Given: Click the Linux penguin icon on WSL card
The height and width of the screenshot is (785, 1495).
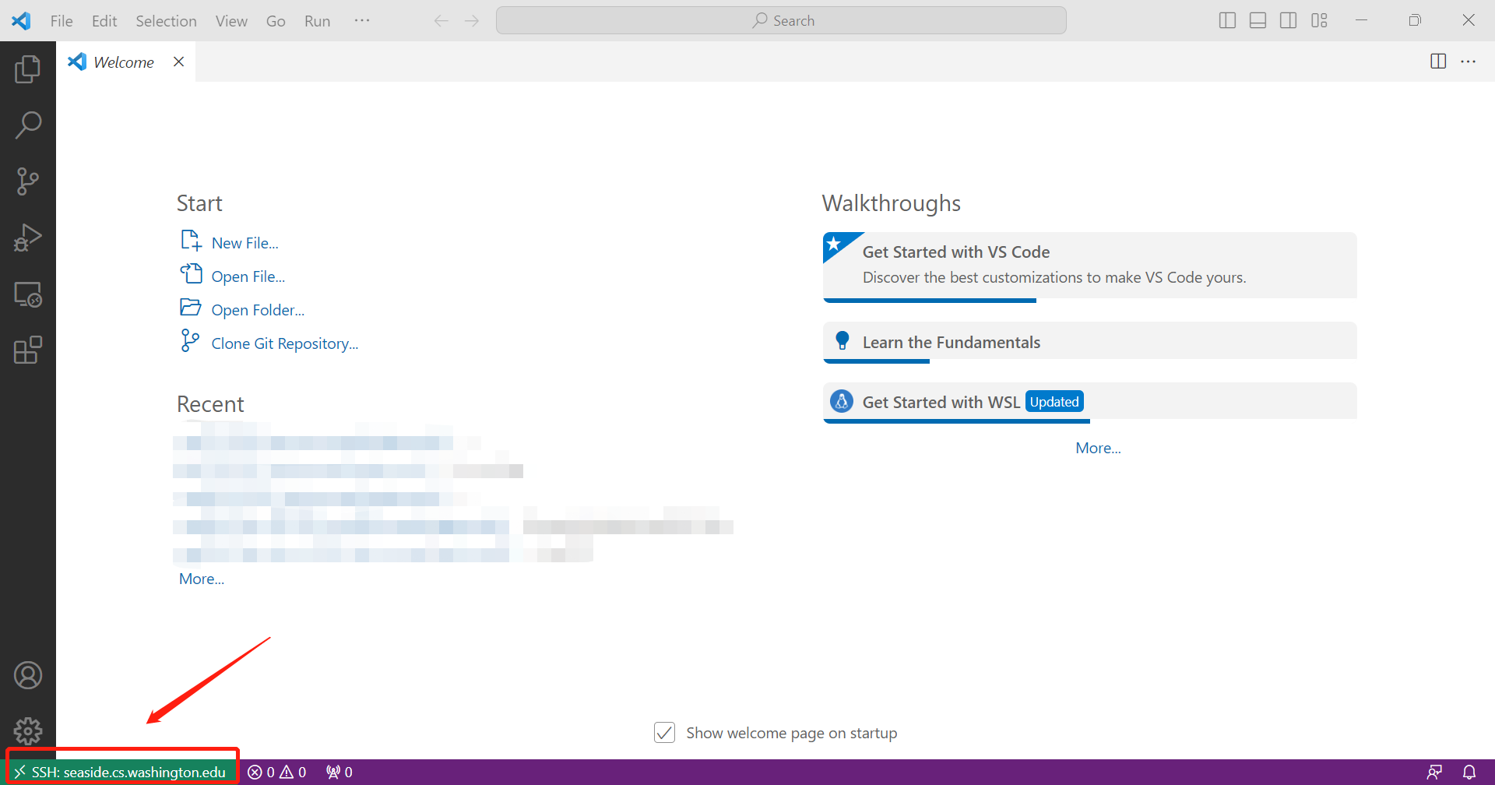Looking at the screenshot, I should 841,401.
